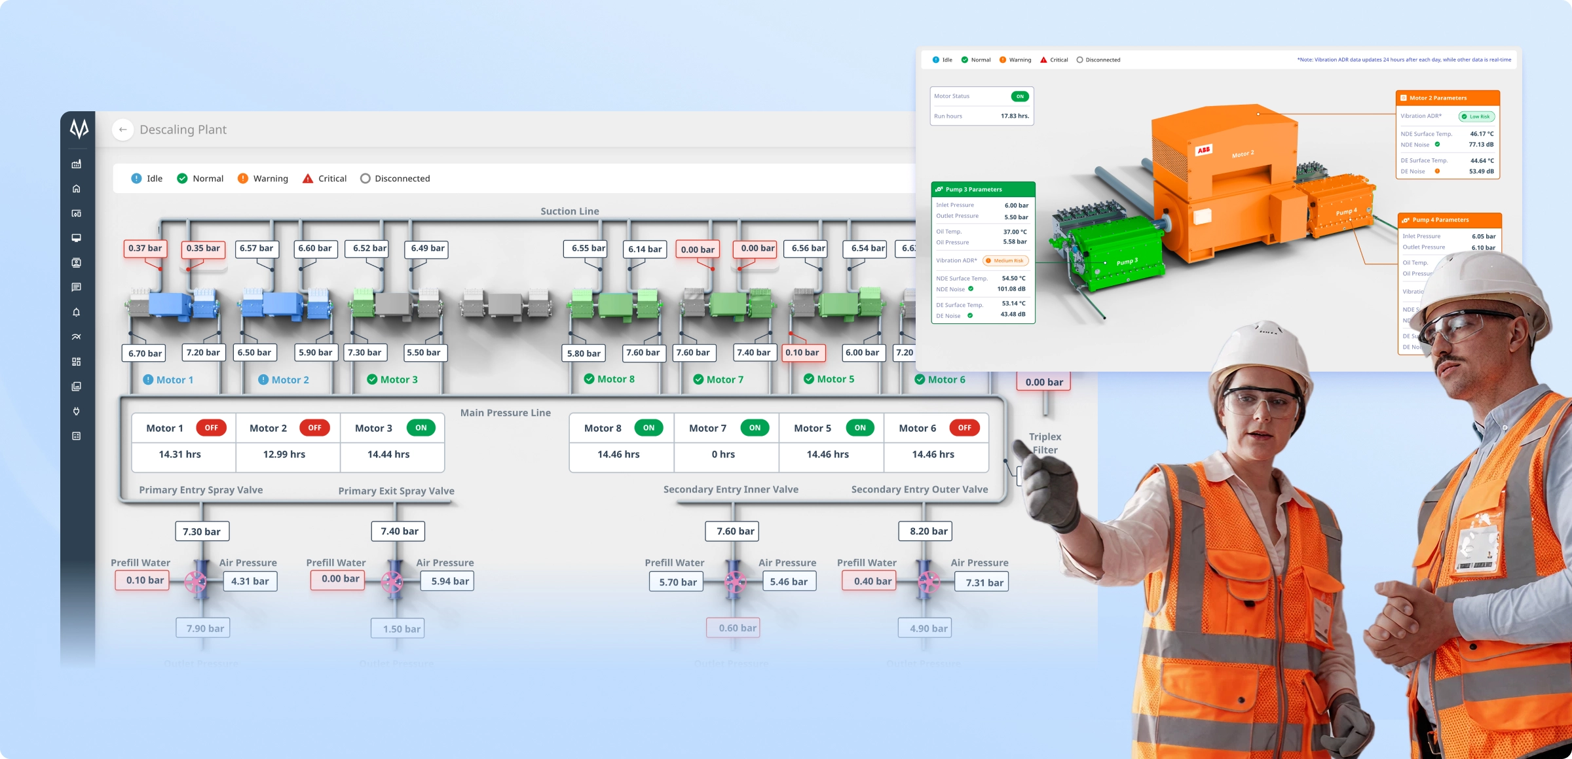The width and height of the screenshot is (1572, 759).
Task: Open the trend chart icon in sidebar
Action: point(77,337)
